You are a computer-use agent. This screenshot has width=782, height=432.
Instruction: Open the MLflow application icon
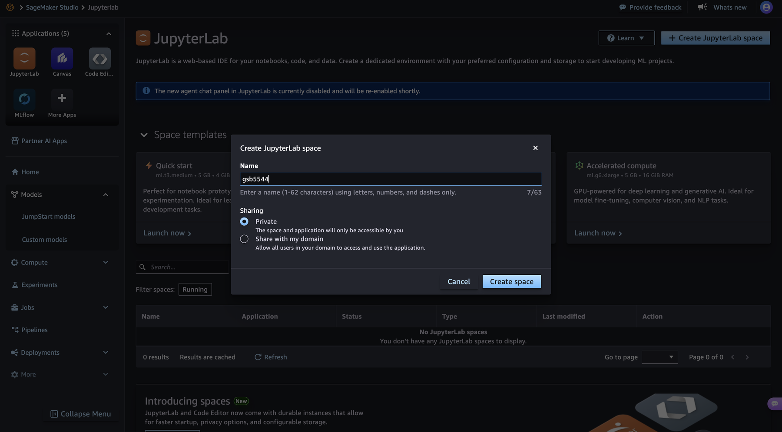tap(24, 99)
